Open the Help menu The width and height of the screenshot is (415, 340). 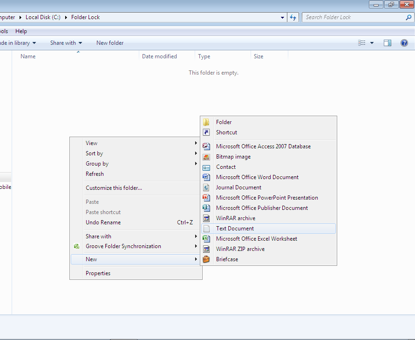point(21,31)
